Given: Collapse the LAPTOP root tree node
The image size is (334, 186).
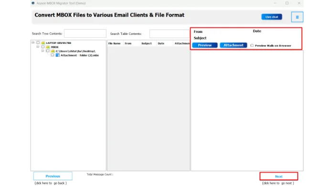Looking at the screenshot, I should (33, 42).
